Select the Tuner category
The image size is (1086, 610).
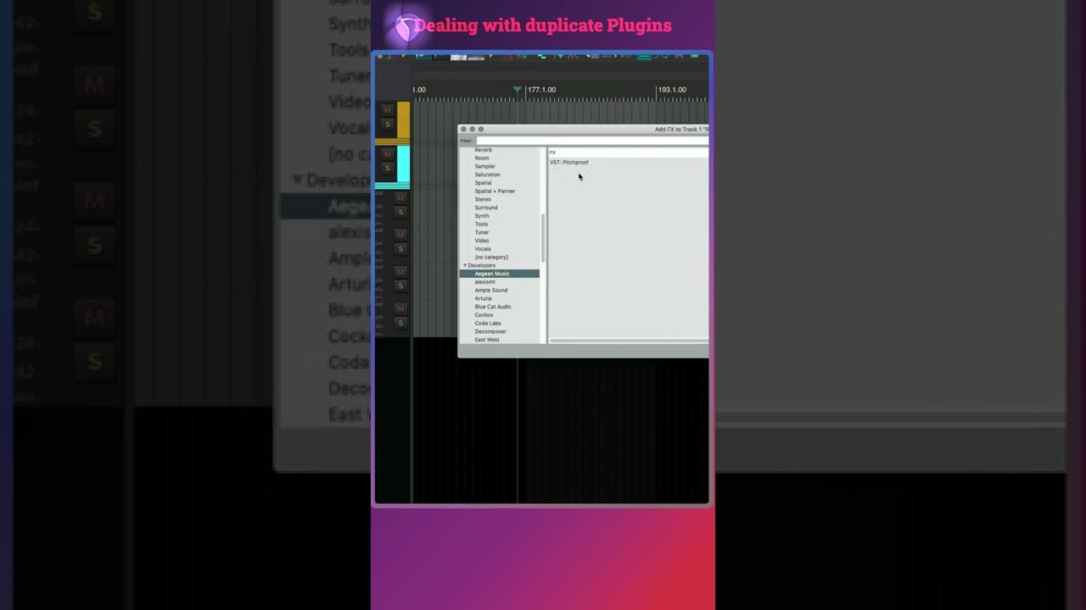(x=481, y=232)
